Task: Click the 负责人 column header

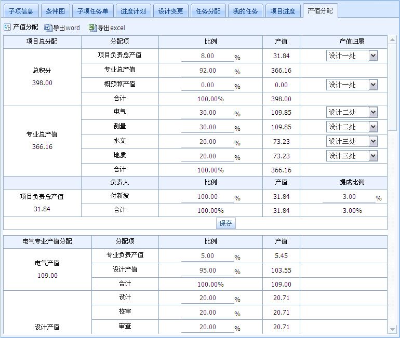Action: point(119,182)
